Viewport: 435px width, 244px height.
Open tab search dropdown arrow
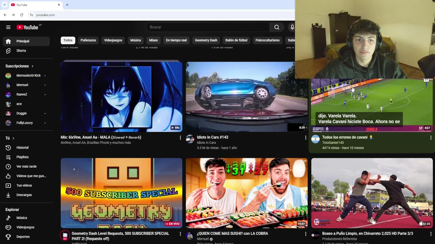(x=4, y=5)
